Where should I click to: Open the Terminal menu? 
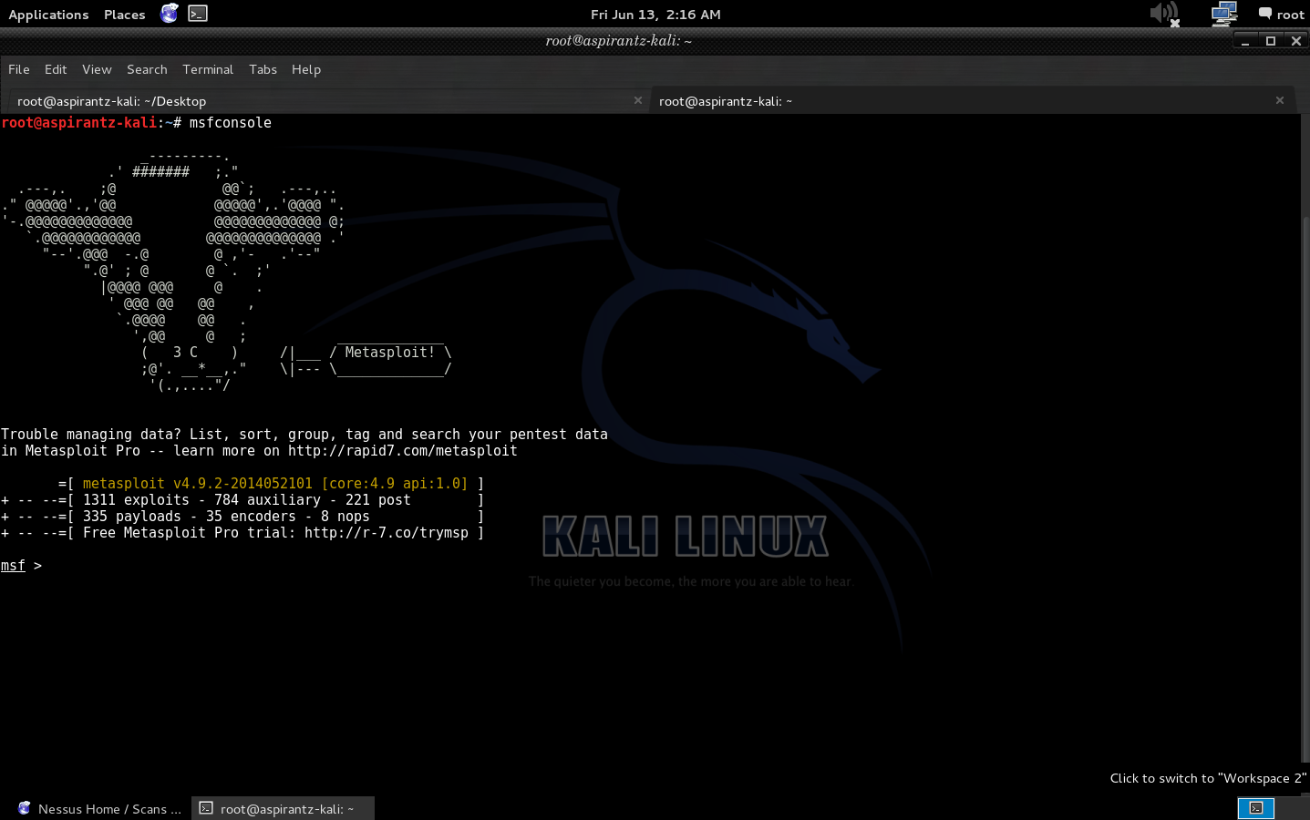tap(208, 69)
